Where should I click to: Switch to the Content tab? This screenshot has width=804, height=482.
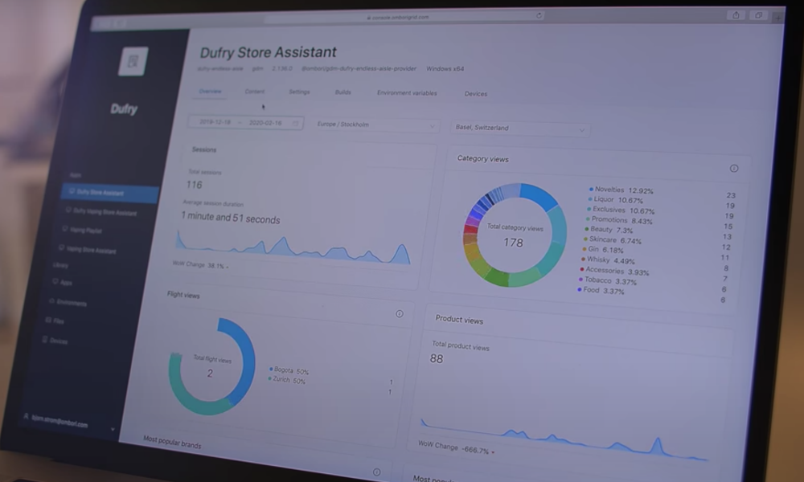(x=254, y=92)
